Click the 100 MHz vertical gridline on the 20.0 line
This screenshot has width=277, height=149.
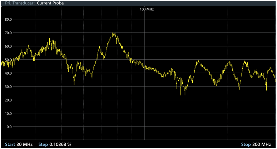(x=144, y=100)
